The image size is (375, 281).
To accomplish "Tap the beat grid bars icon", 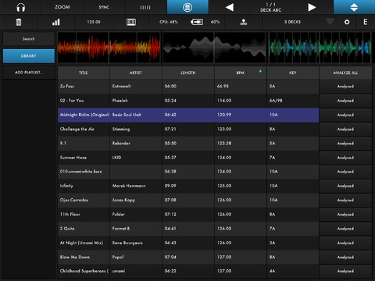I will click(145, 8).
